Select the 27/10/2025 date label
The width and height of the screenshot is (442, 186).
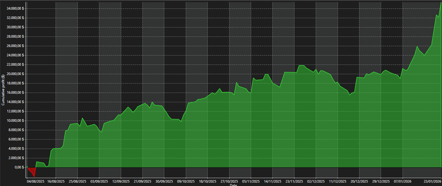point(229,181)
